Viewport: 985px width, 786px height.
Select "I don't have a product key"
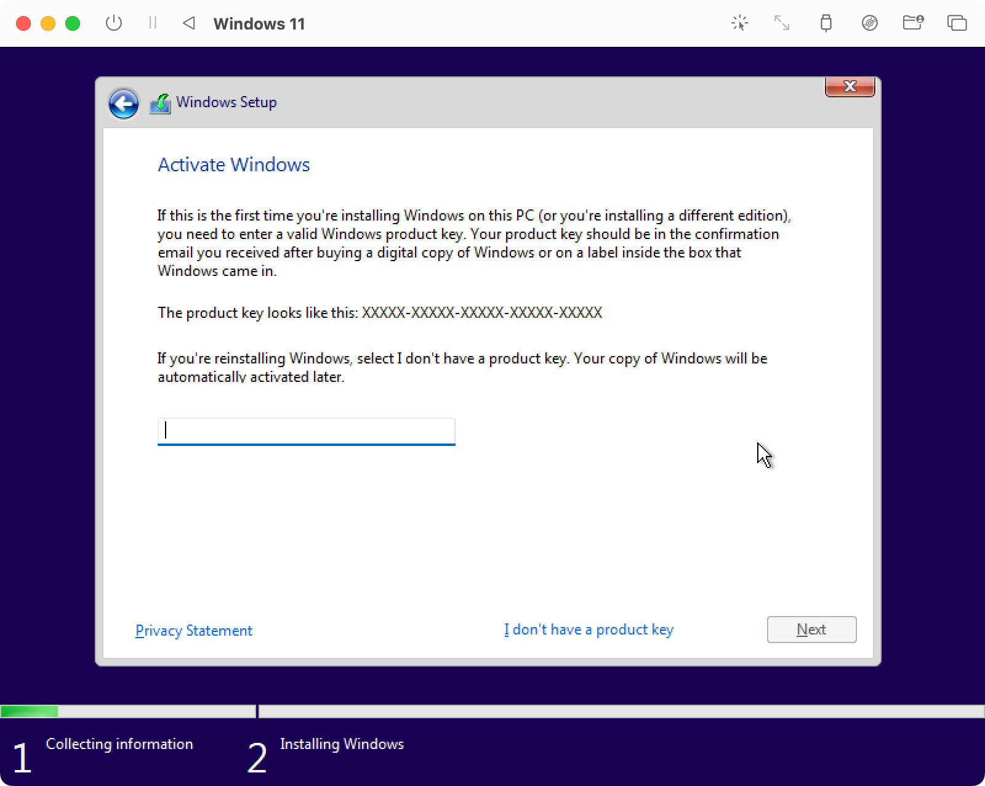click(x=589, y=630)
